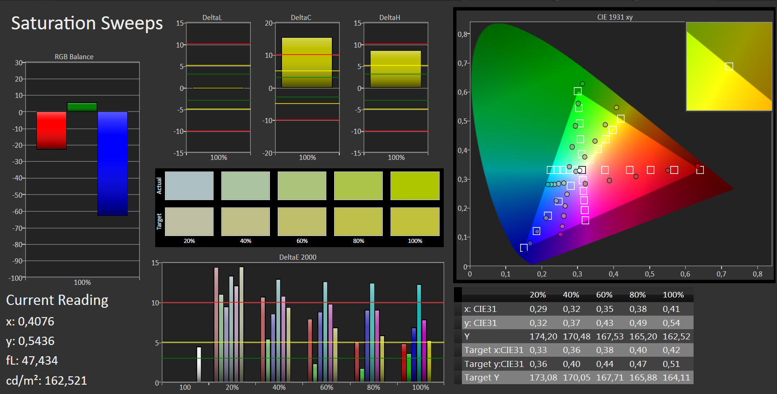This screenshot has width=777, height=394.
Task: Click the Target 40% color swatch
Action: click(246, 221)
